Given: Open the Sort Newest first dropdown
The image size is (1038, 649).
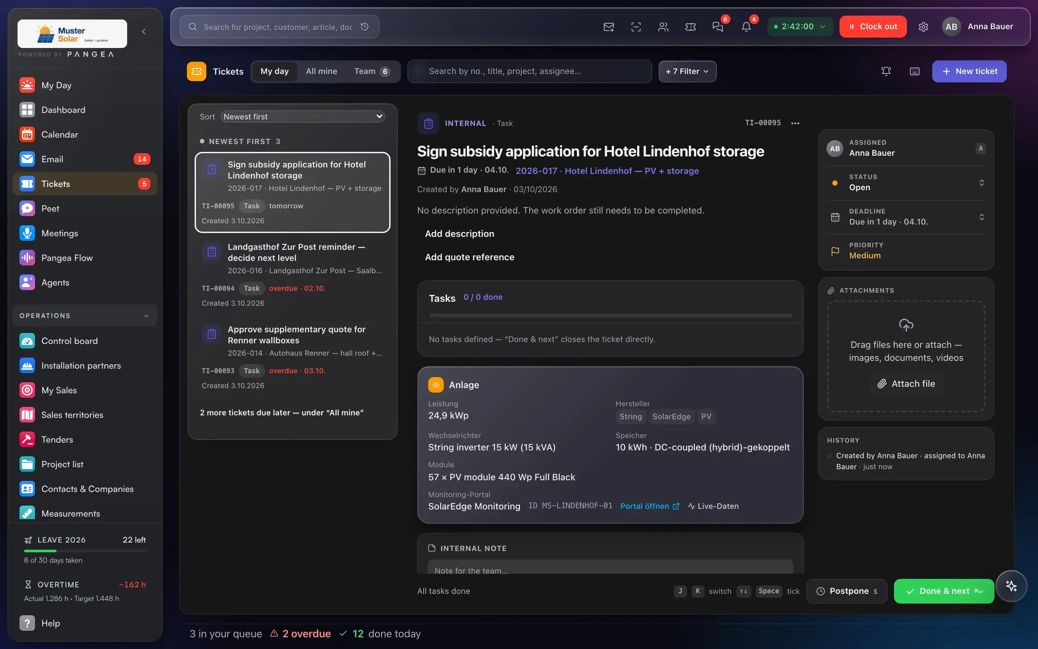Looking at the screenshot, I should (303, 116).
